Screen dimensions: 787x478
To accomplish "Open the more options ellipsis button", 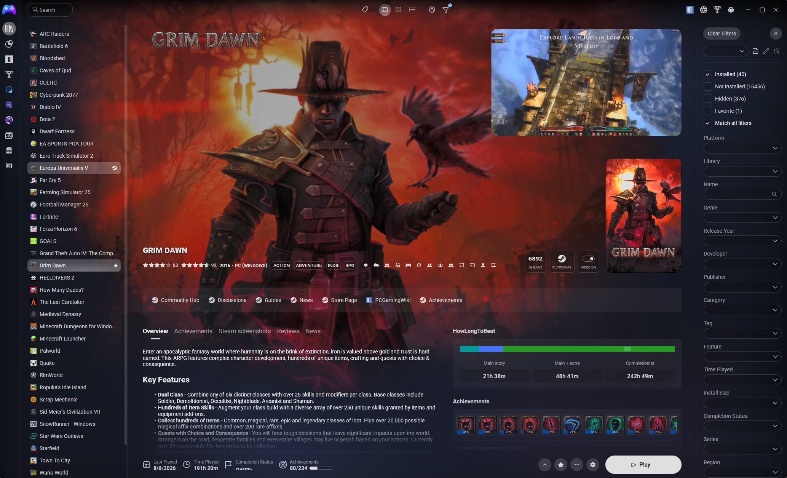I will pyautogui.click(x=577, y=465).
